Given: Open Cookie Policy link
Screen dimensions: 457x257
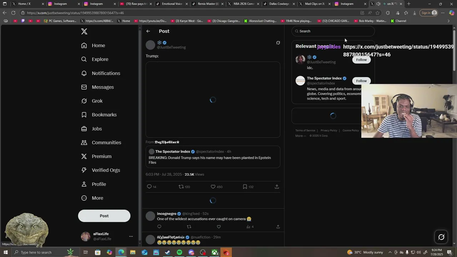Looking at the screenshot, I should (x=351, y=131).
